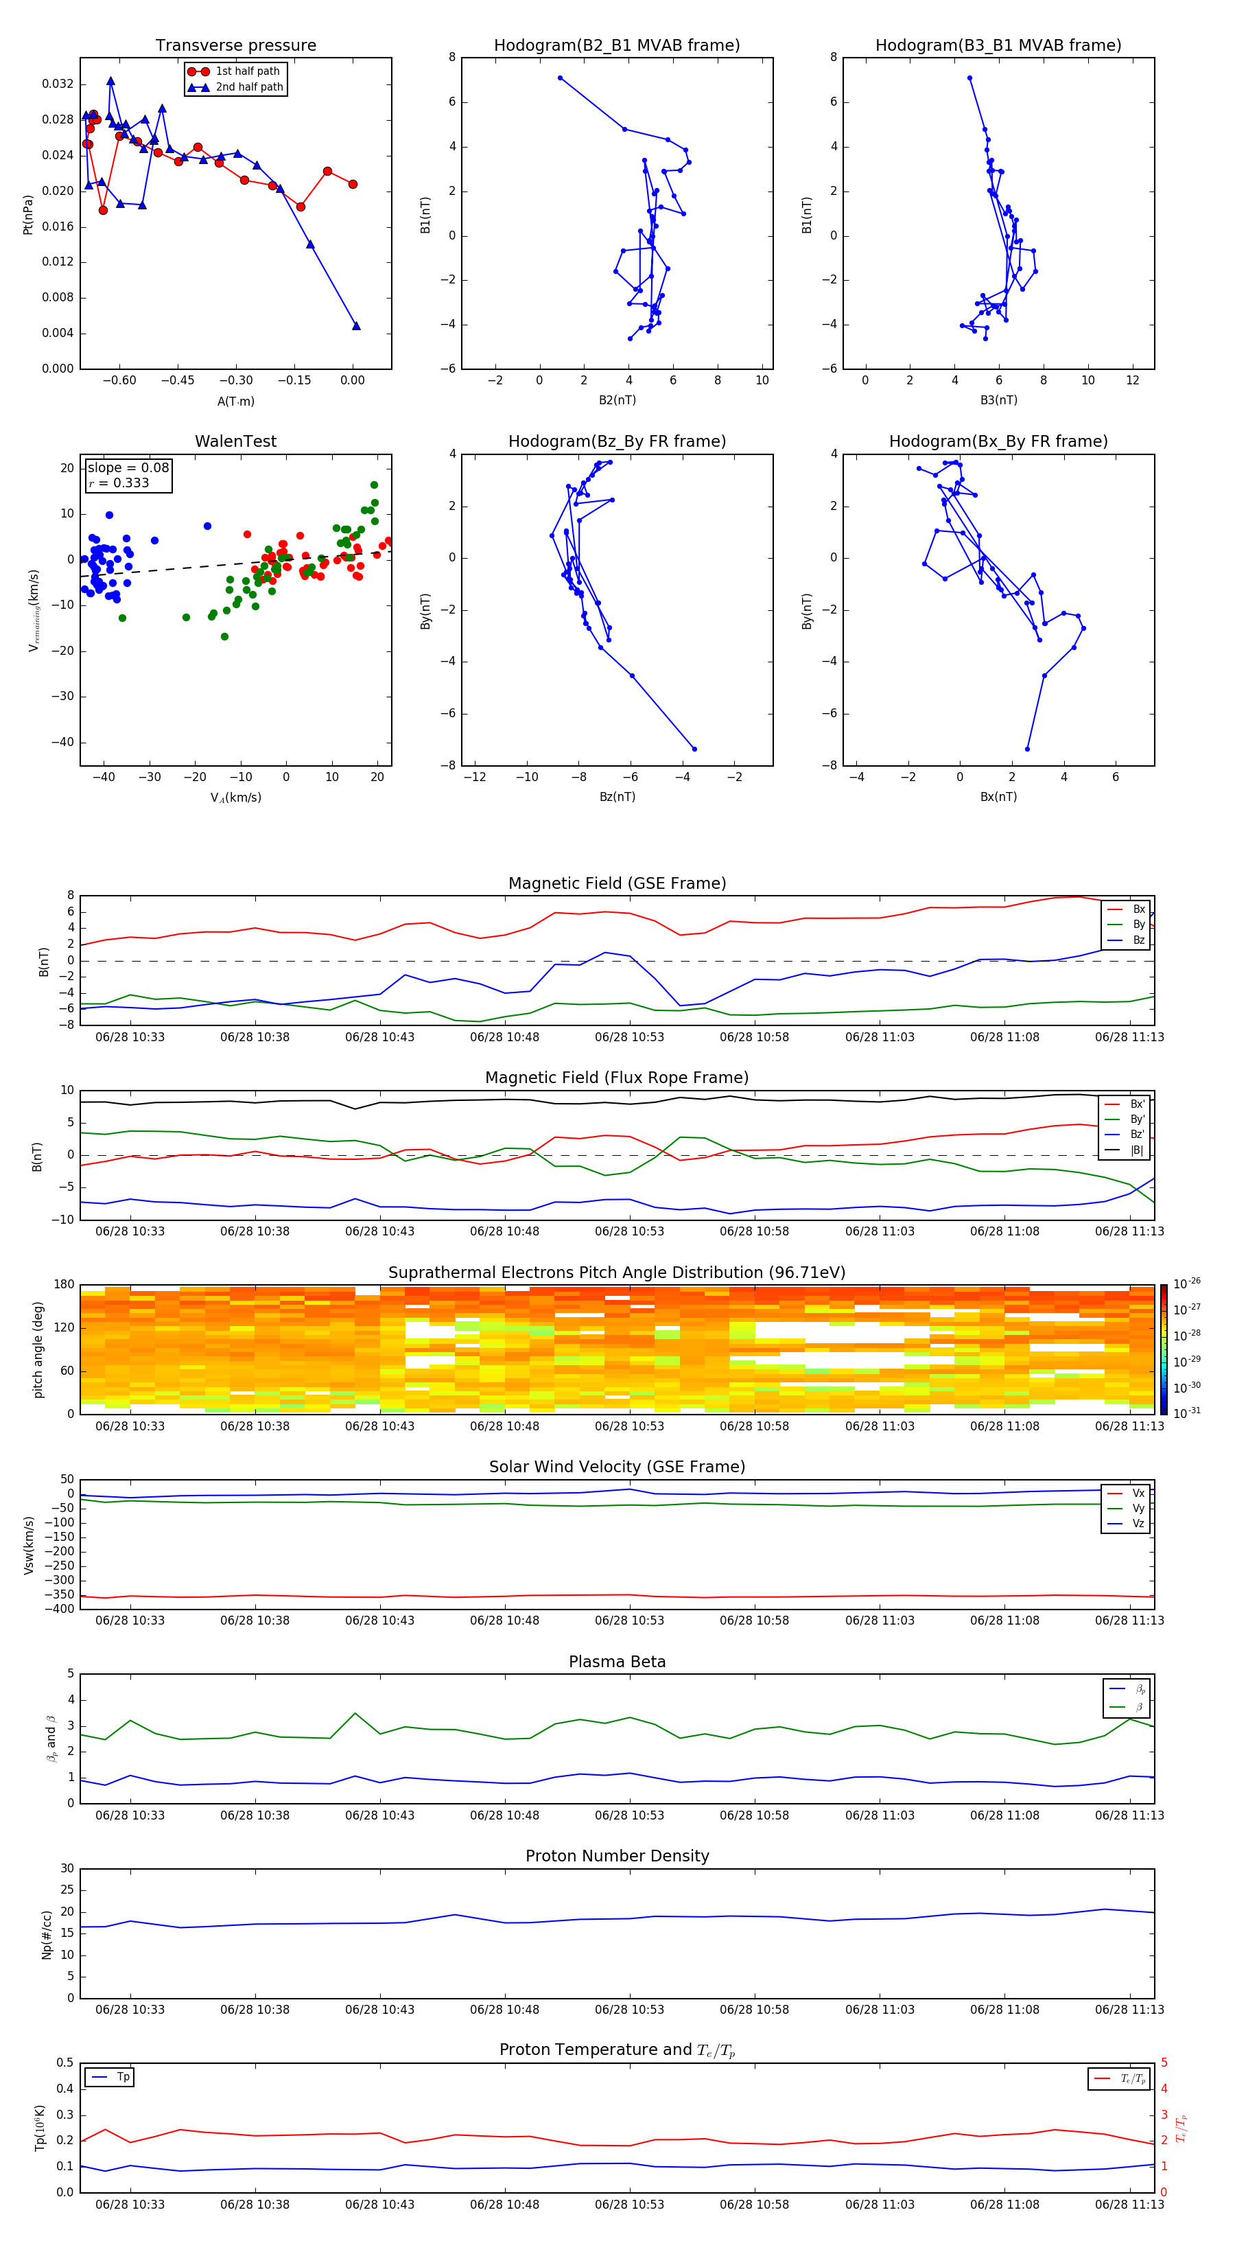The width and height of the screenshot is (1235, 2265).
Task: Click the red 'Te/Tp' legend entry
Action: pyautogui.click(x=1120, y=2078)
